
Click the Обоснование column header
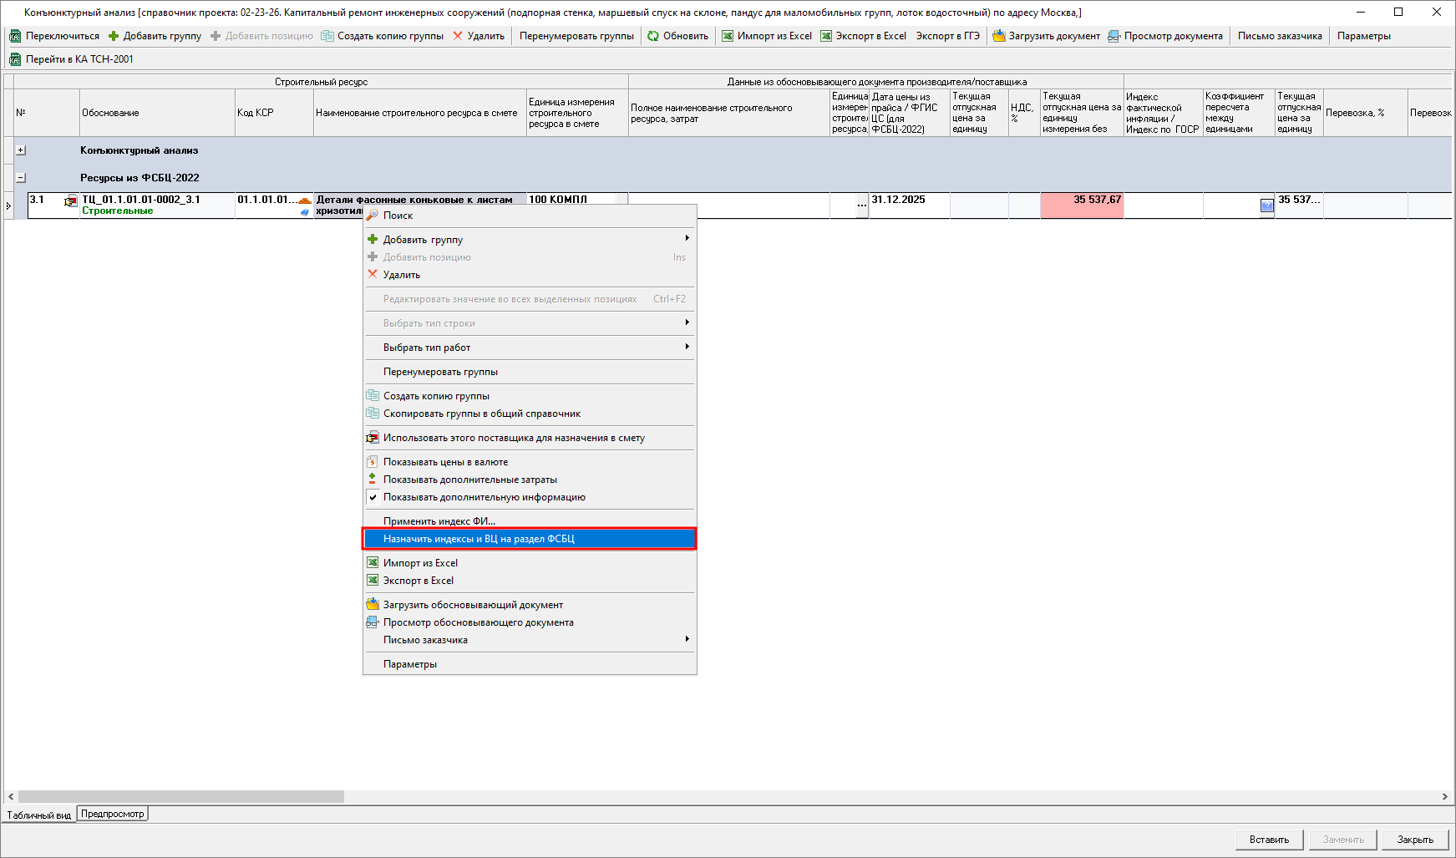click(157, 113)
